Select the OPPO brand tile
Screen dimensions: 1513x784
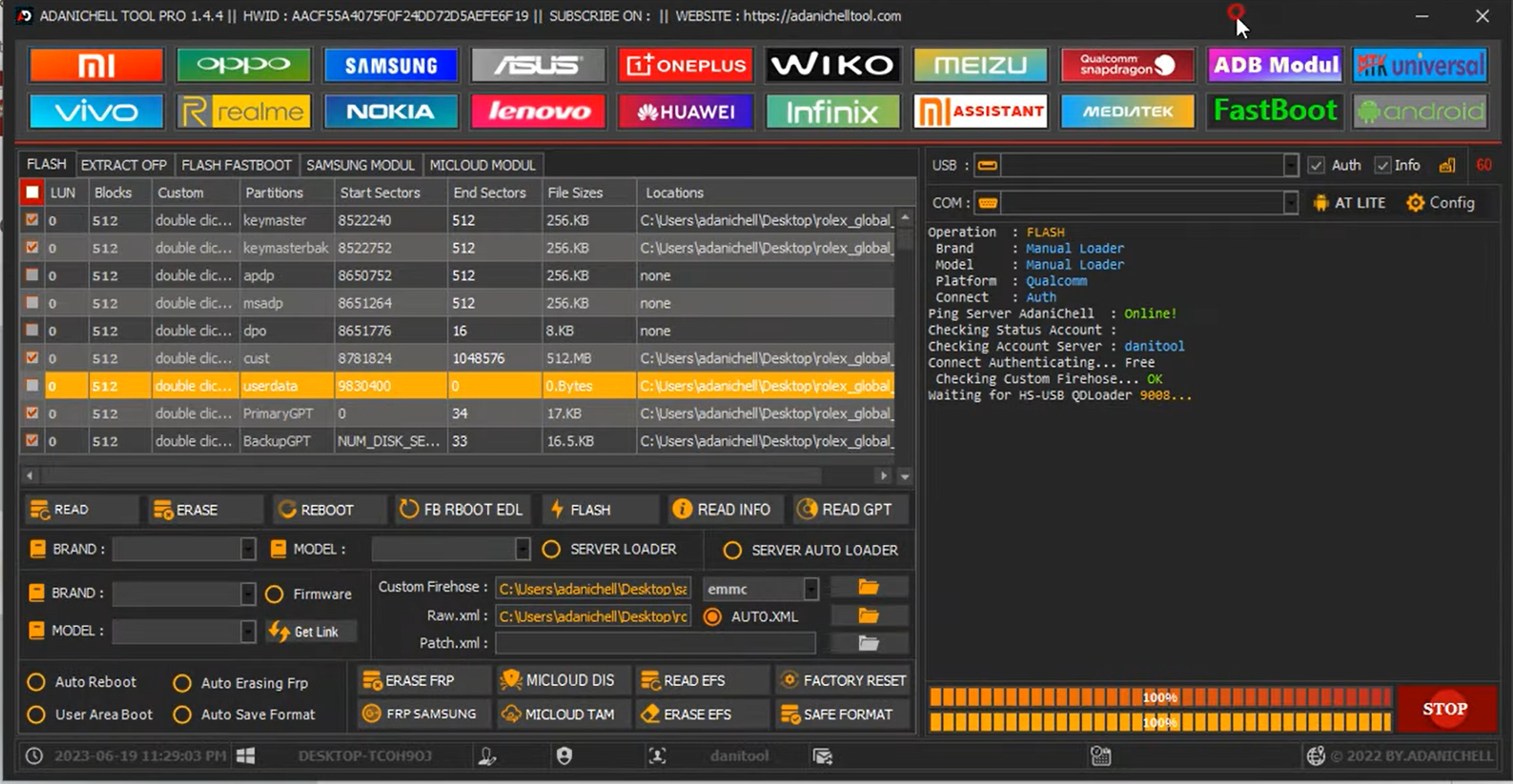(x=244, y=65)
